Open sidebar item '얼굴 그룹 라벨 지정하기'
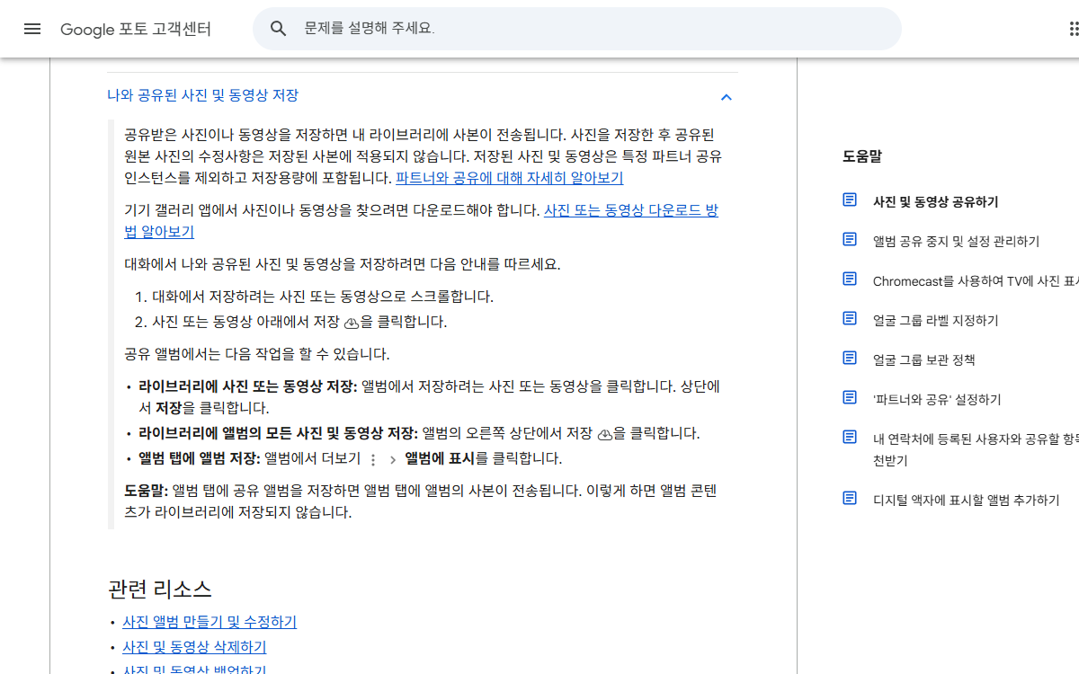Viewport: 1079px width, 674px height. (x=935, y=321)
